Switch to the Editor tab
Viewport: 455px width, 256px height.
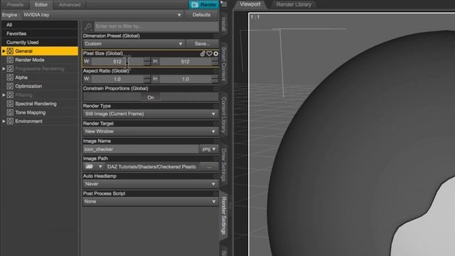(41, 5)
